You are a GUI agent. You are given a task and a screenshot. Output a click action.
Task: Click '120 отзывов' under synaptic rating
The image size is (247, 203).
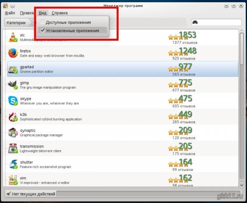pos(184,138)
